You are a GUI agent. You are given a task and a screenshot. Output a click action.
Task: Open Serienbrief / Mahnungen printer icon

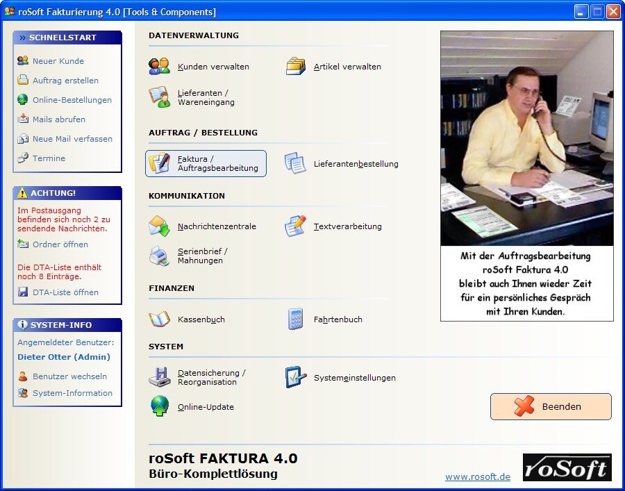160,256
